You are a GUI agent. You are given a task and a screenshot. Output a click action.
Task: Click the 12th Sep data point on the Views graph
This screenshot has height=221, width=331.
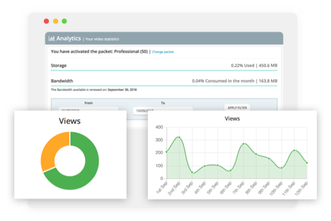pos(307,163)
